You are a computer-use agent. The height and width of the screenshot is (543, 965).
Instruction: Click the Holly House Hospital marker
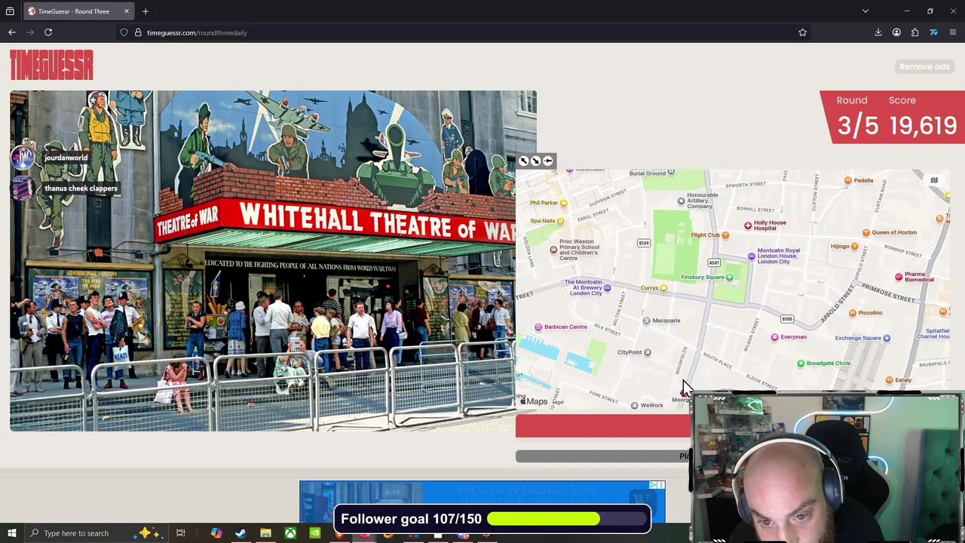(x=748, y=225)
